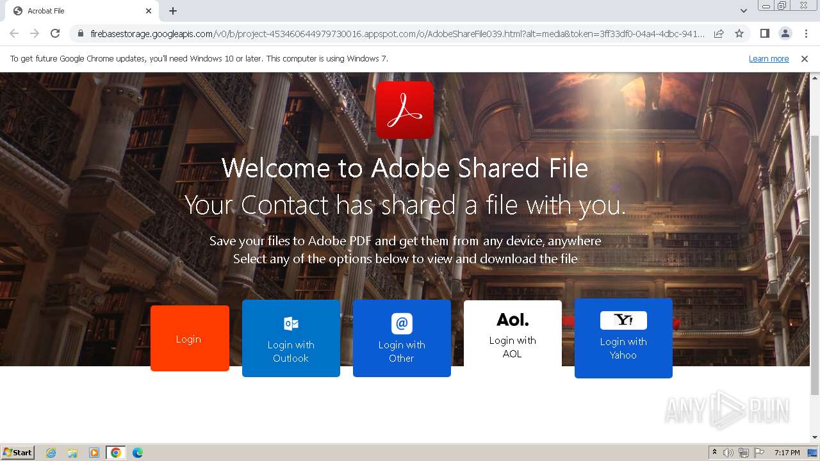Share this page icon in address bar
The height and width of the screenshot is (461, 820).
coord(719,33)
